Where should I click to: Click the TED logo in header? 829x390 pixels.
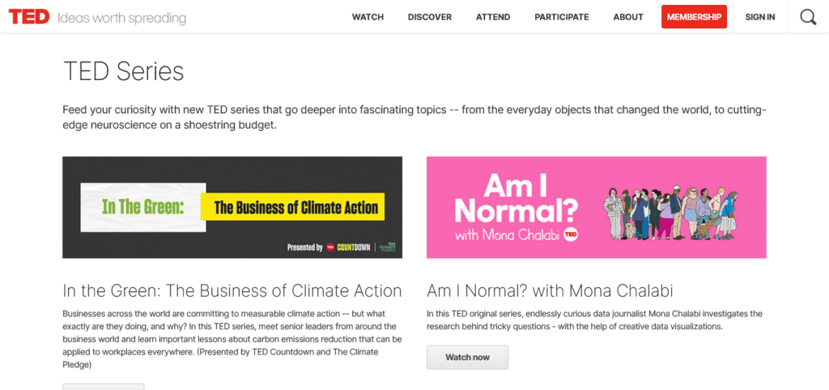pos(29,17)
